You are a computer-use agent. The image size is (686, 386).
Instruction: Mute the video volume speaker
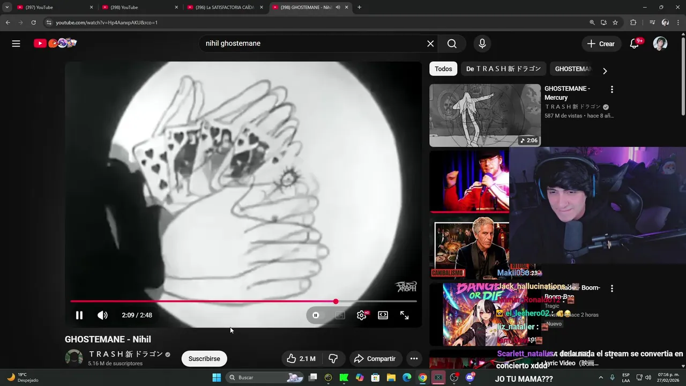pos(102,315)
